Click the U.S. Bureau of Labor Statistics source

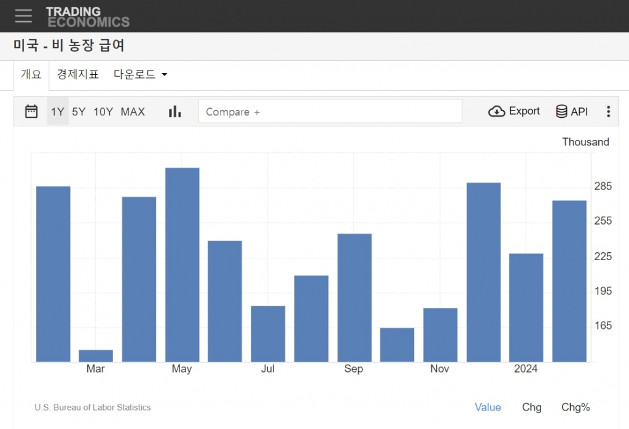[x=93, y=408]
